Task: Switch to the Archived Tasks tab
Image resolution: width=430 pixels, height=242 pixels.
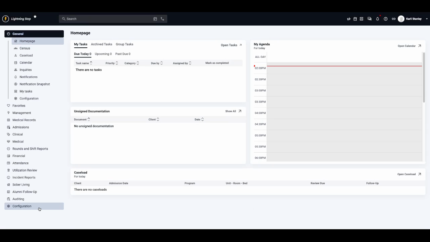Action: click(101, 44)
